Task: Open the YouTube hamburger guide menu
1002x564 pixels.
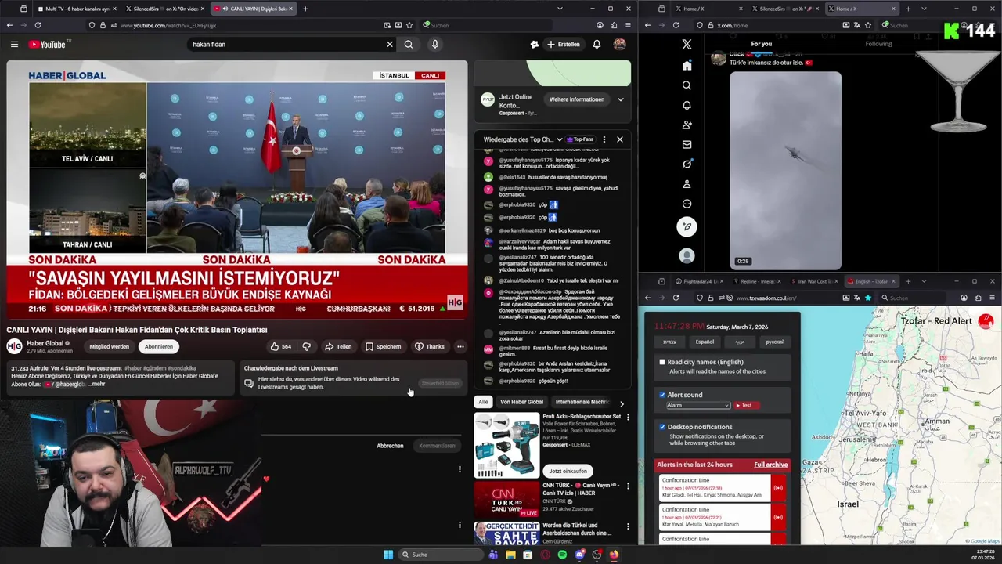Action: 14,45
